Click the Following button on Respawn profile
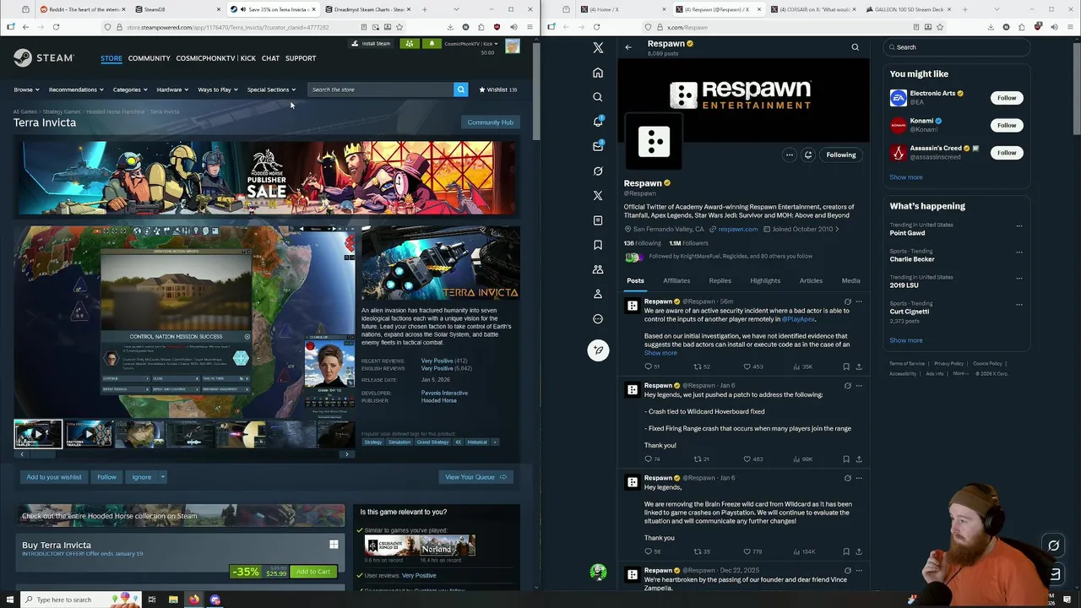1081x608 pixels. (841, 155)
